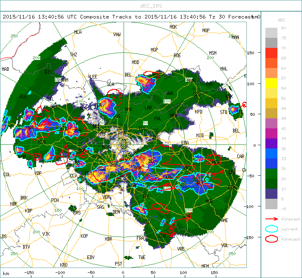Click the -5 value on the dBZ scale

coord(283,209)
